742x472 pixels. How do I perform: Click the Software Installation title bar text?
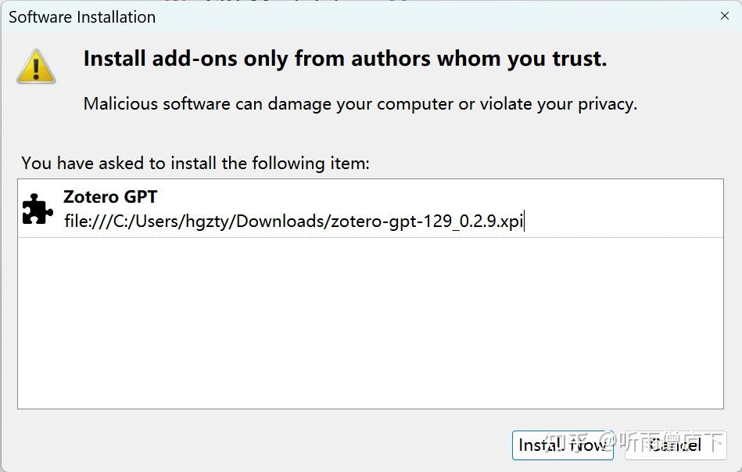[x=81, y=16]
